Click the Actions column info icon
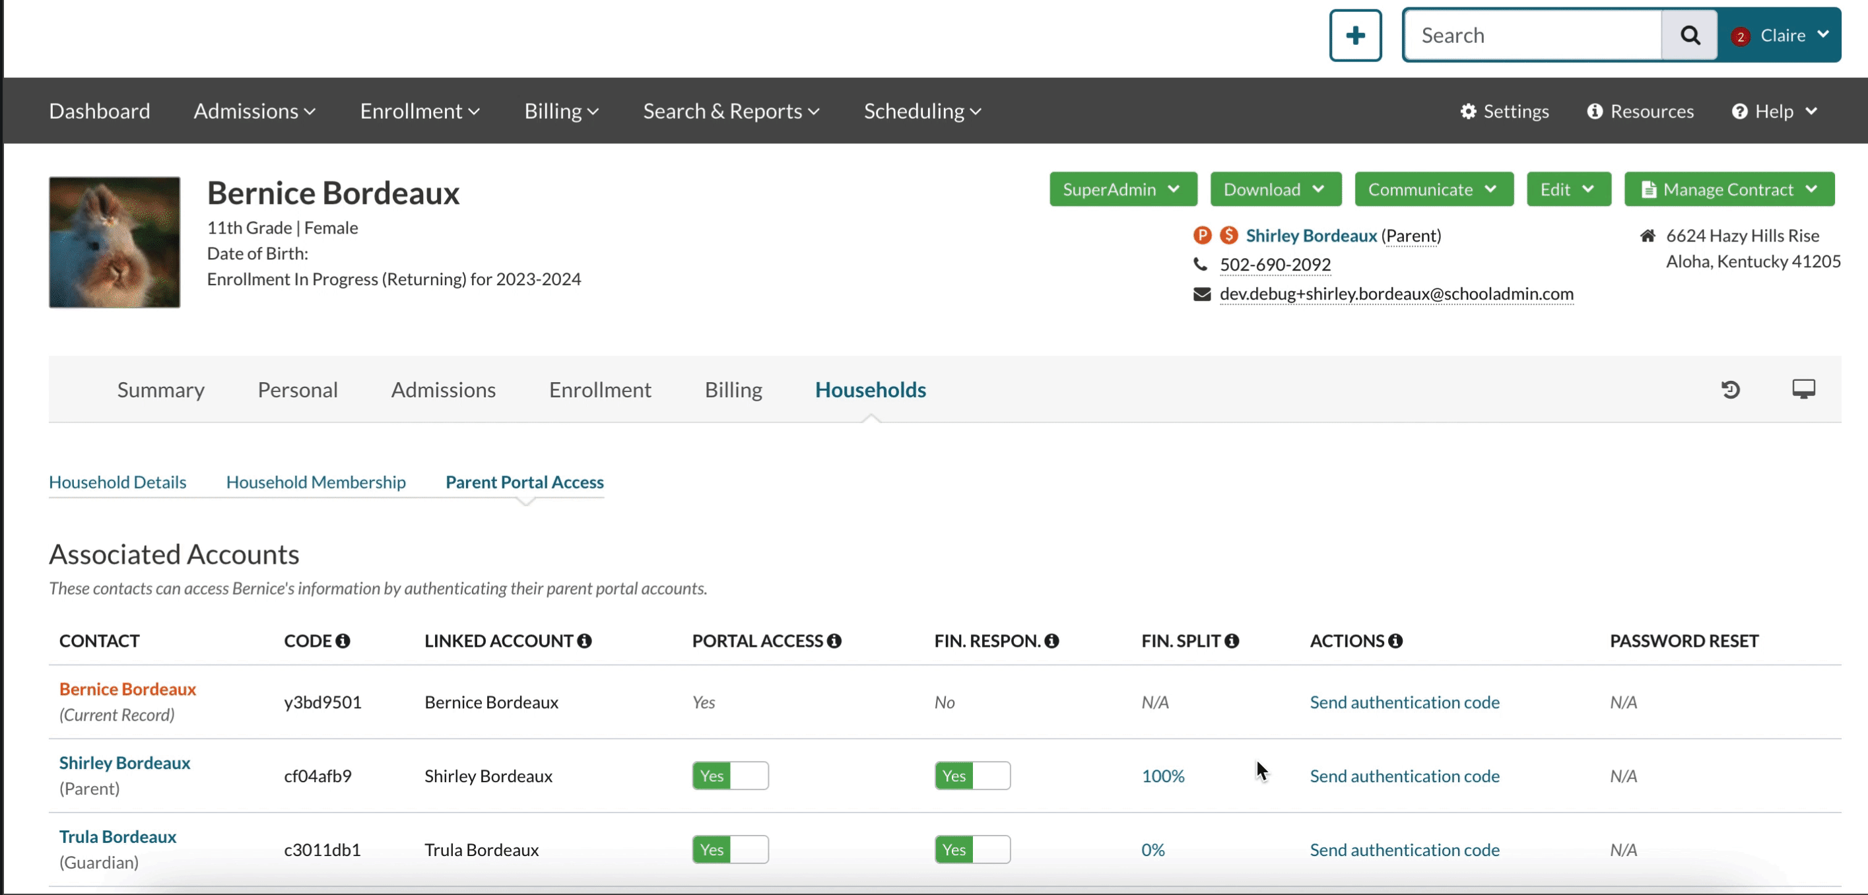1868x895 pixels. (x=1396, y=641)
